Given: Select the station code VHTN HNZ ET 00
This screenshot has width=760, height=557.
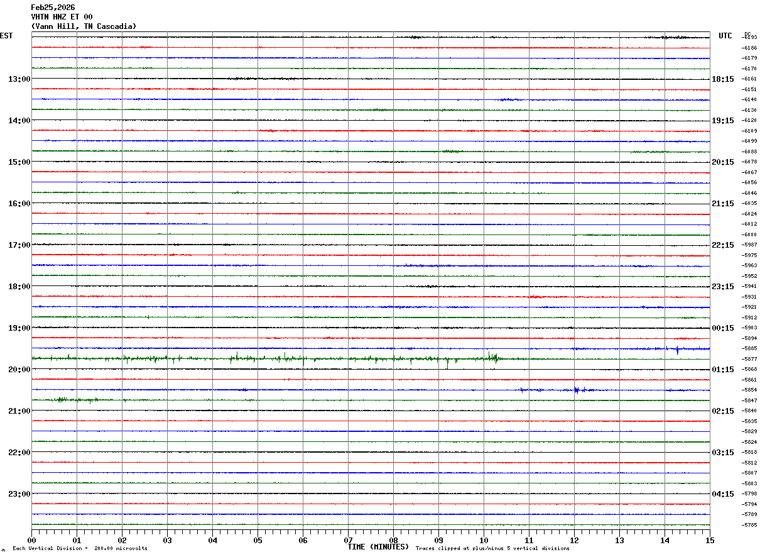Looking at the screenshot, I should pos(62,17).
